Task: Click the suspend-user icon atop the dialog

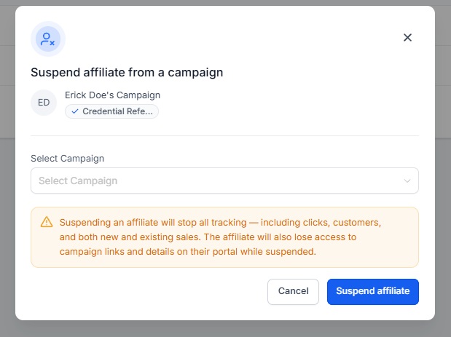Action: [48, 39]
